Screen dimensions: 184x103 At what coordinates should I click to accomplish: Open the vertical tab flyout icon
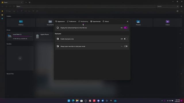coord(29,2)
